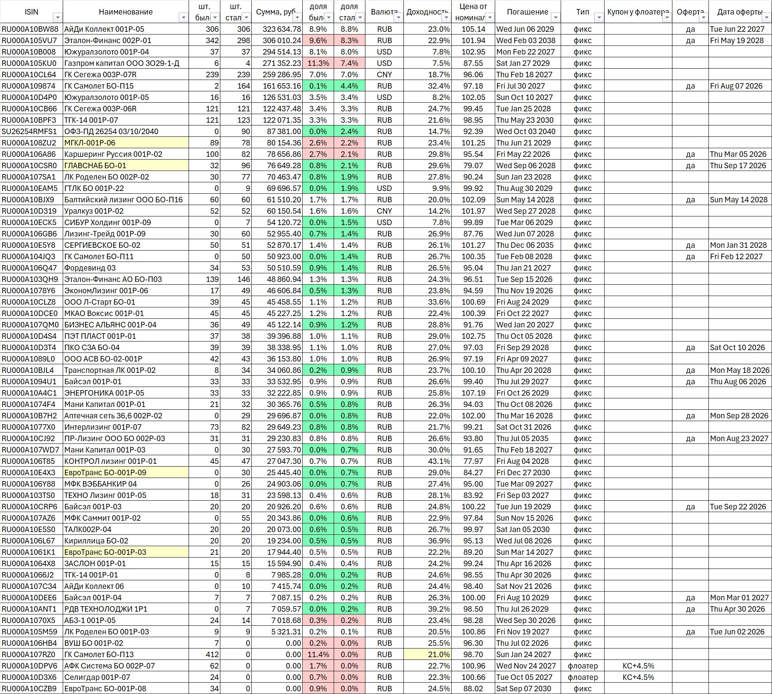The image size is (772, 694).
Task: Click ISIN cell SU26254RMFS1
Action: pos(31,131)
